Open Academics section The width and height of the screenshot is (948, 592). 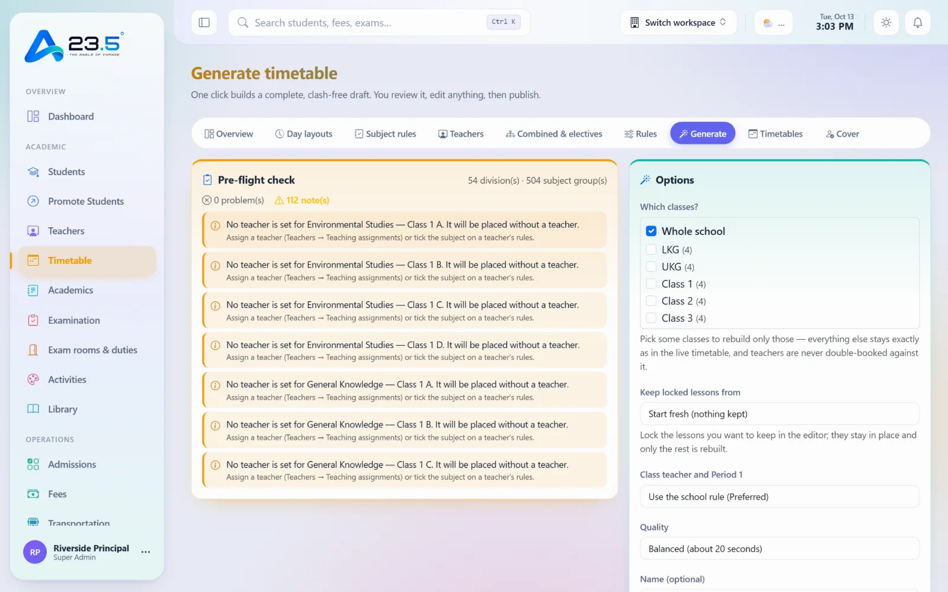tap(87, 290)
